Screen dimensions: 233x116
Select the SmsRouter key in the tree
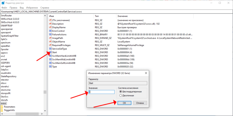click(6, 16)
